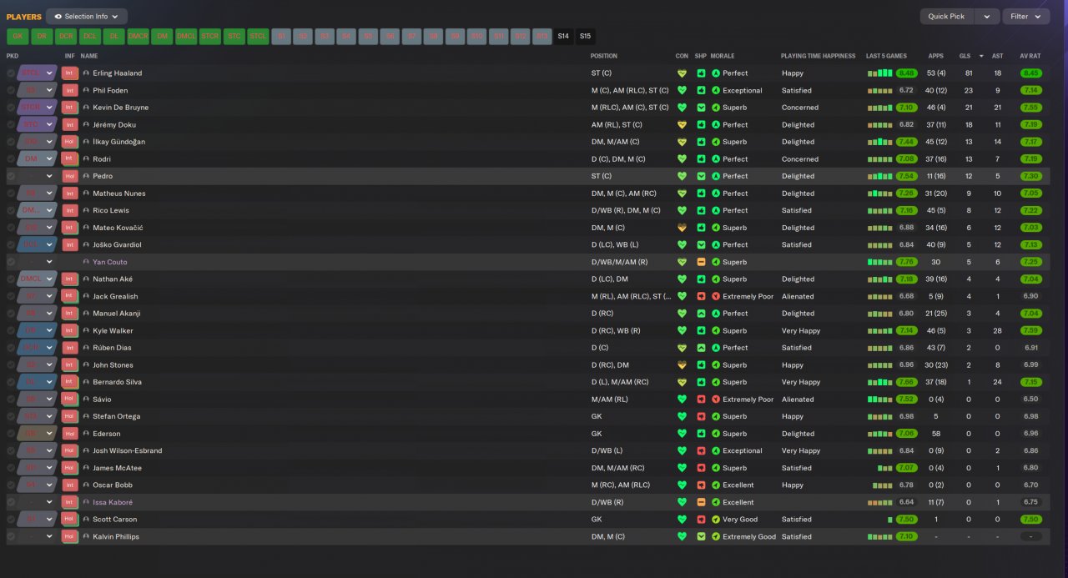Viewport: 1068px width, 578px height.
Task: Toggle the pick circle for Pedro
Action: coord(11,176)
